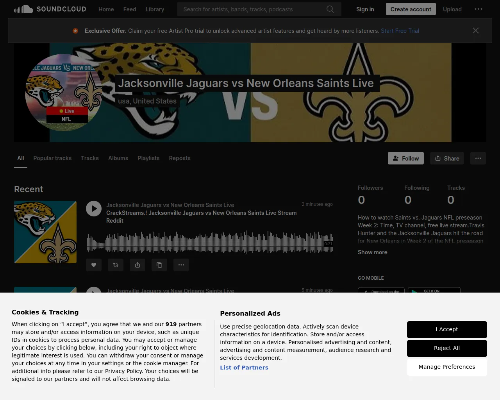Copy link of the CrackStreams track

point(159,265)
